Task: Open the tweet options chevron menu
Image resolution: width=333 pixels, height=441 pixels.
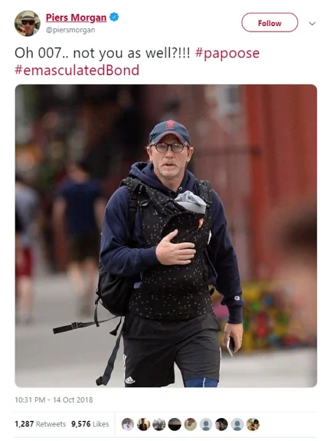Action: (x=312, y=24)
